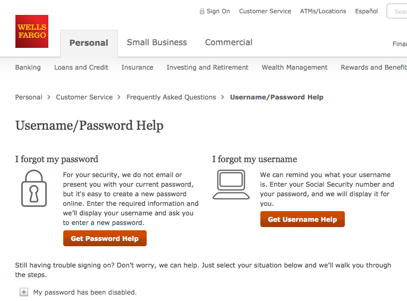Open the Personal tab
The height and width of the screenshot is (301, 407).
89,43
